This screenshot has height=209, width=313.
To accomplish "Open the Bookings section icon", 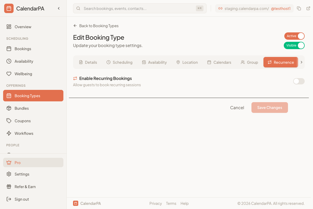I will pyautogui.click(x=9, y=49).
